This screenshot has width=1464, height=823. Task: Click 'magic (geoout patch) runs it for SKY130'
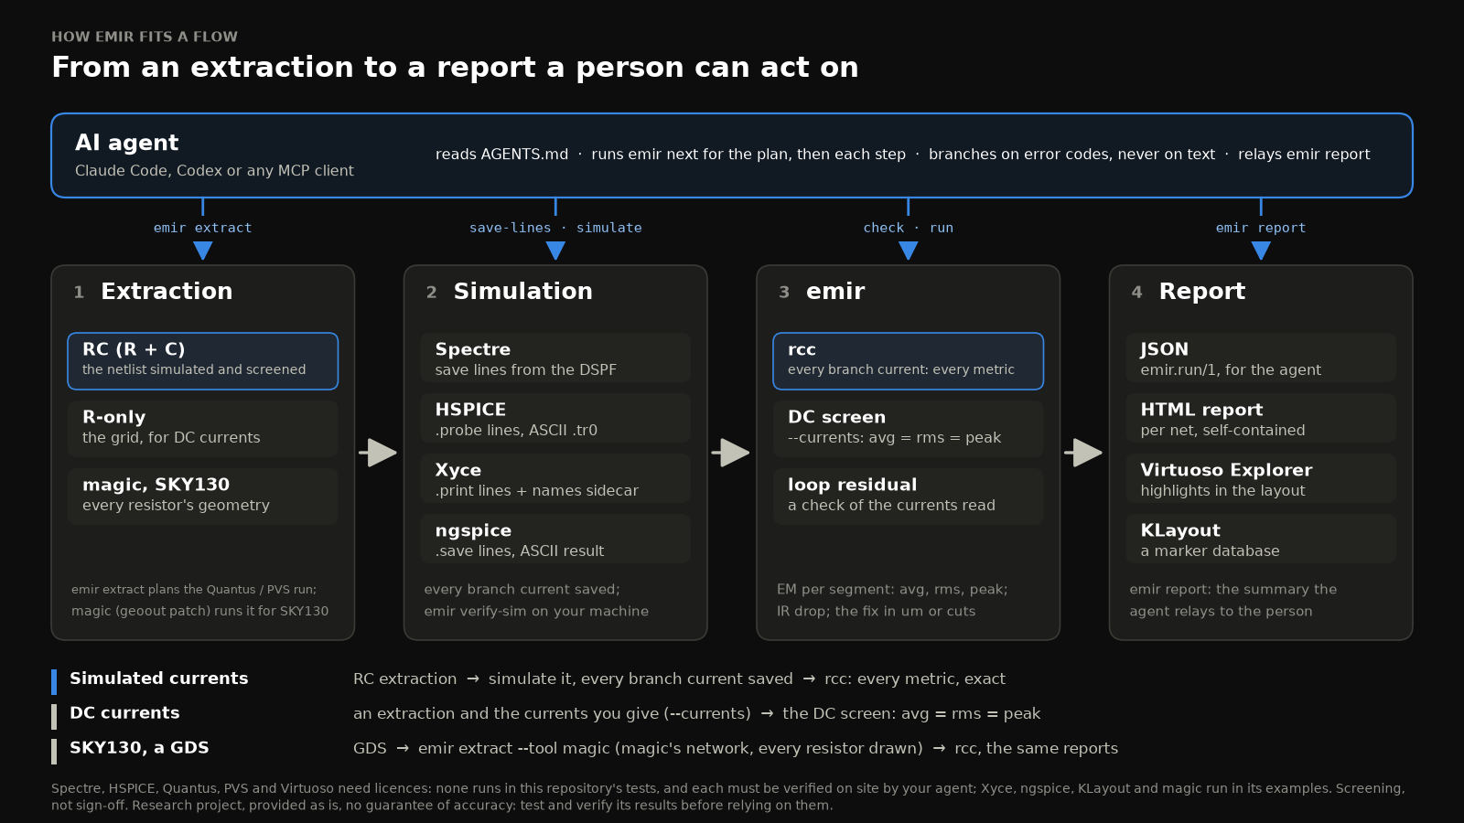199,611
